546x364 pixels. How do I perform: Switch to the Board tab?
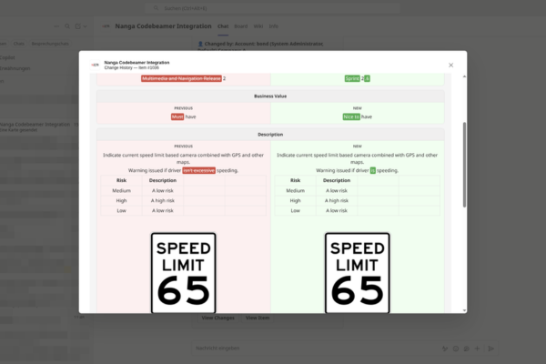coord(240,26)
